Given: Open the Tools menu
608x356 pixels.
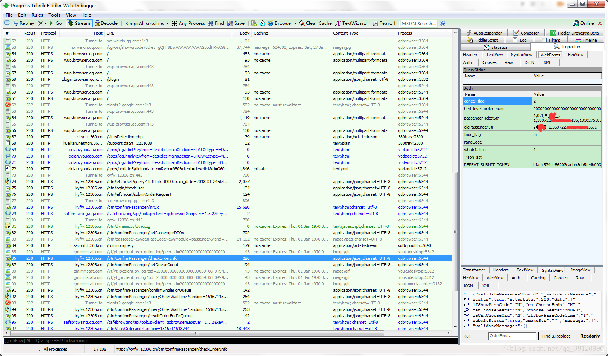Looking at the screenshot, I should [x=54, y=15].
